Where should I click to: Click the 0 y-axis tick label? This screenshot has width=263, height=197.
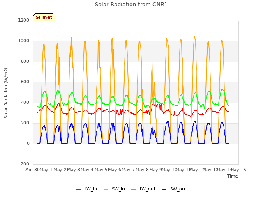pyautogui.click(x=28, y=143)
